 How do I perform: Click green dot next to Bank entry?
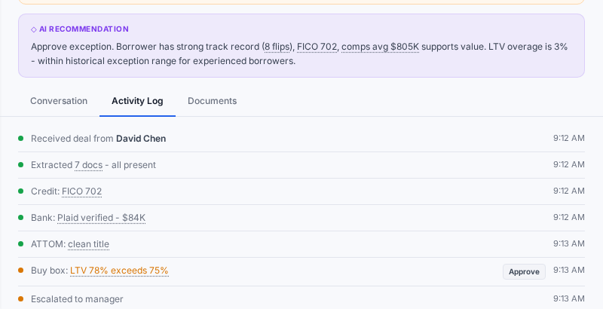[x=21, y=218]
